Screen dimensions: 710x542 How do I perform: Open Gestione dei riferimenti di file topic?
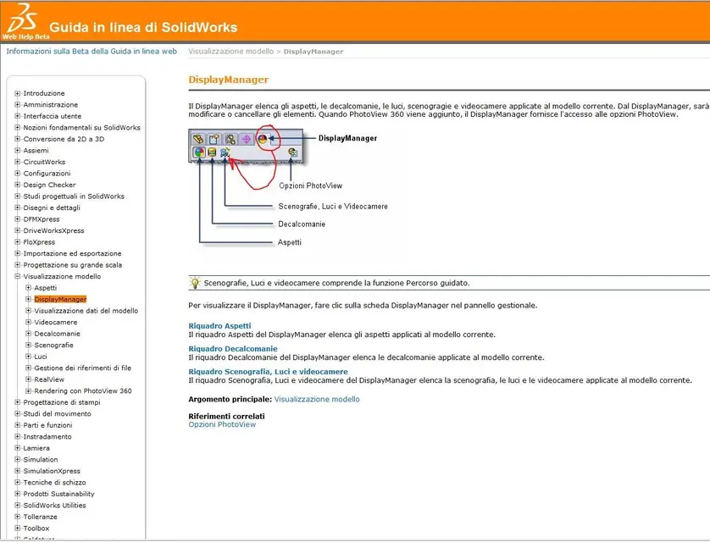pos(83,368)
